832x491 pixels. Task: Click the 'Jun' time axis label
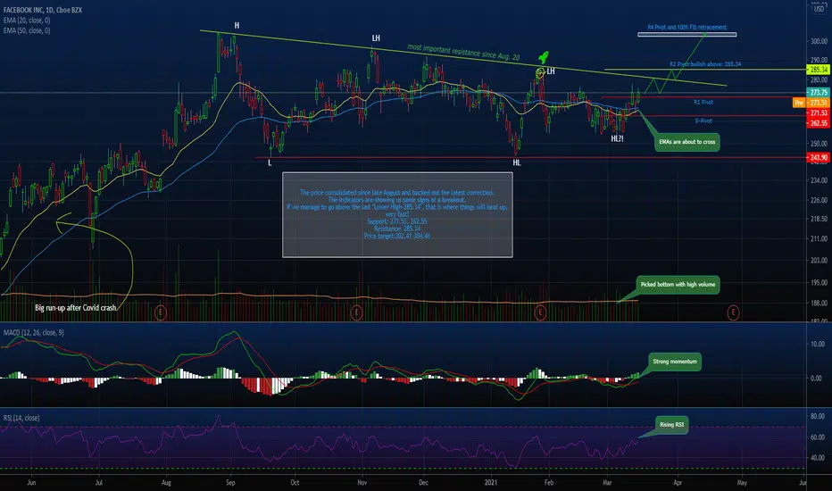(x=31, y=482)
